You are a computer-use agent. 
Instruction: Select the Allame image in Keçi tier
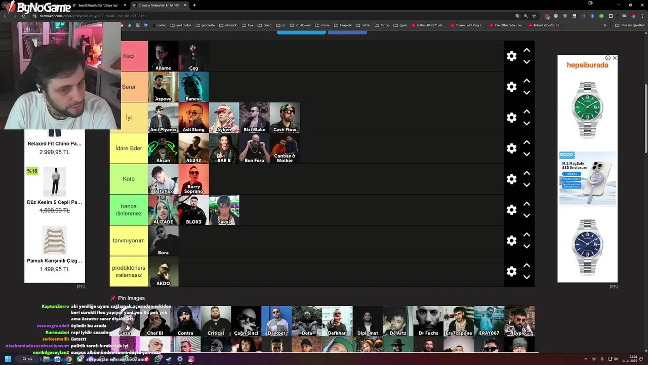(x=163, y=56)
